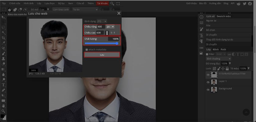Open the Tự do selection style dropdown
Screen dimensions: 256x122
(85, 10)
